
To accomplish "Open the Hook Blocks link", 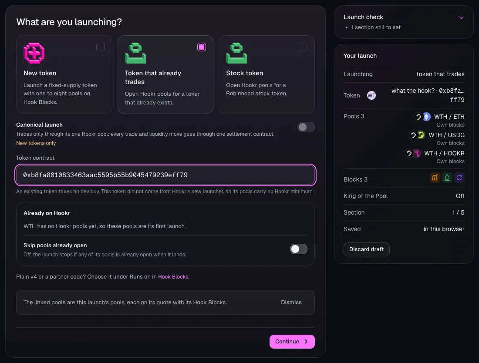I will [173, 276].
